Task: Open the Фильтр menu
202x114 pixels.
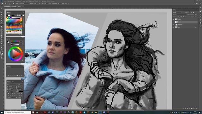Action: click(37, 1)
